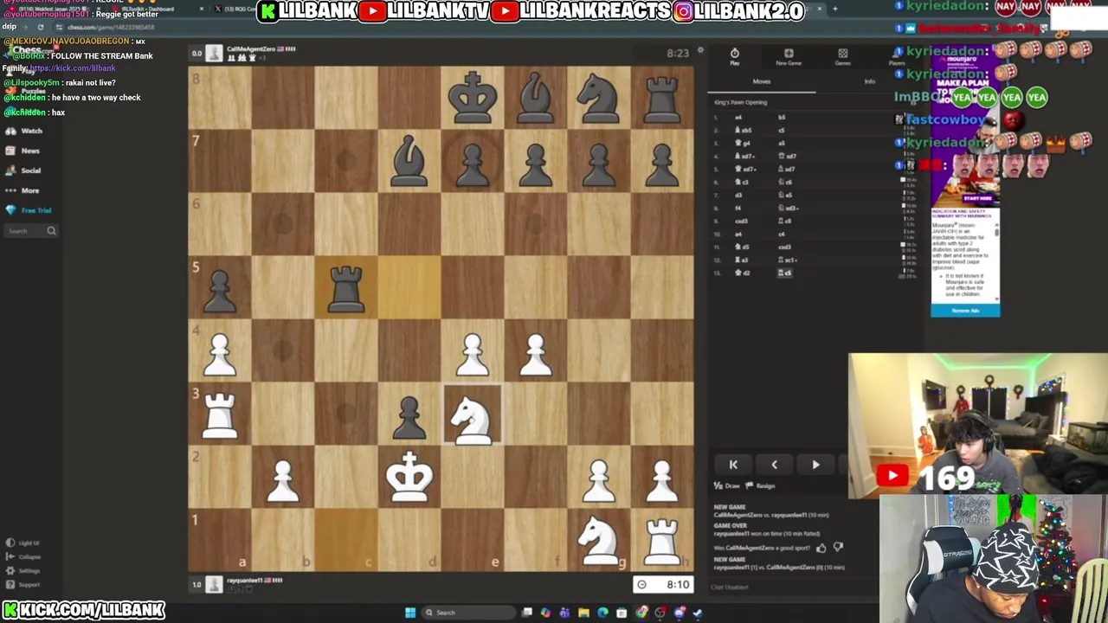This screenshot has width=1108, height=623.
Task: Click the browser reload button
Action: (40, 27)
